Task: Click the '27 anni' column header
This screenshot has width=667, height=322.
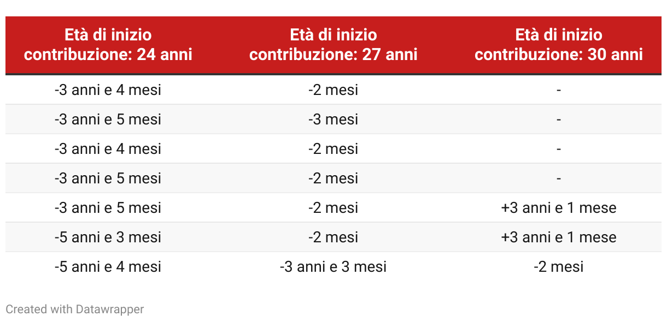Action: 333,45
